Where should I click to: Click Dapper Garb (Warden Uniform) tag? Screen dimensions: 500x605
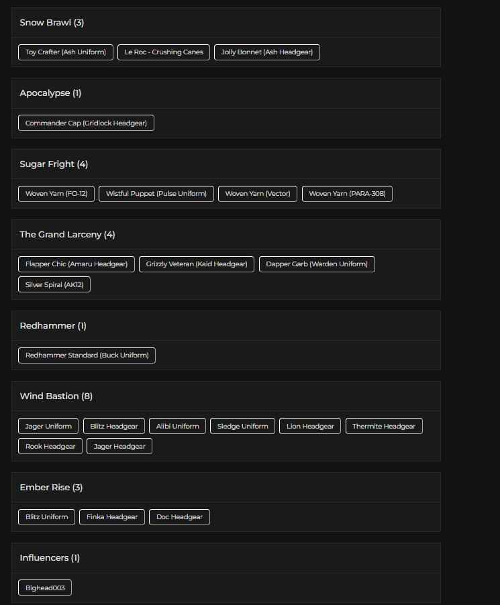(x=317, y=264)
